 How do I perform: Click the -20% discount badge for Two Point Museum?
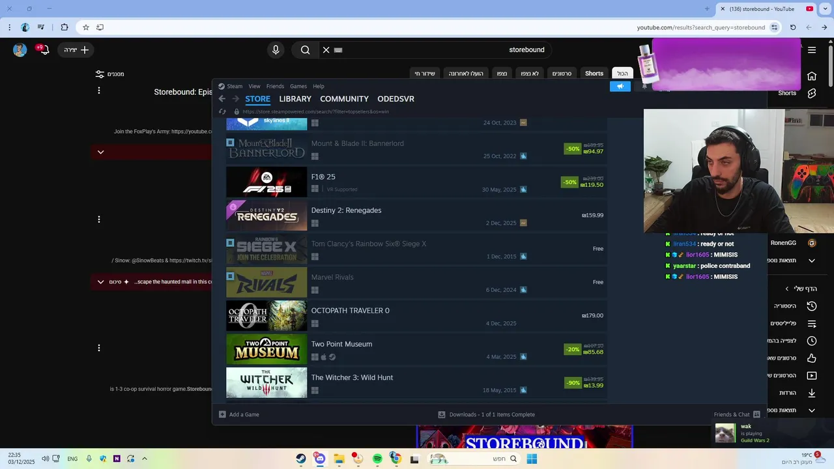573,349
